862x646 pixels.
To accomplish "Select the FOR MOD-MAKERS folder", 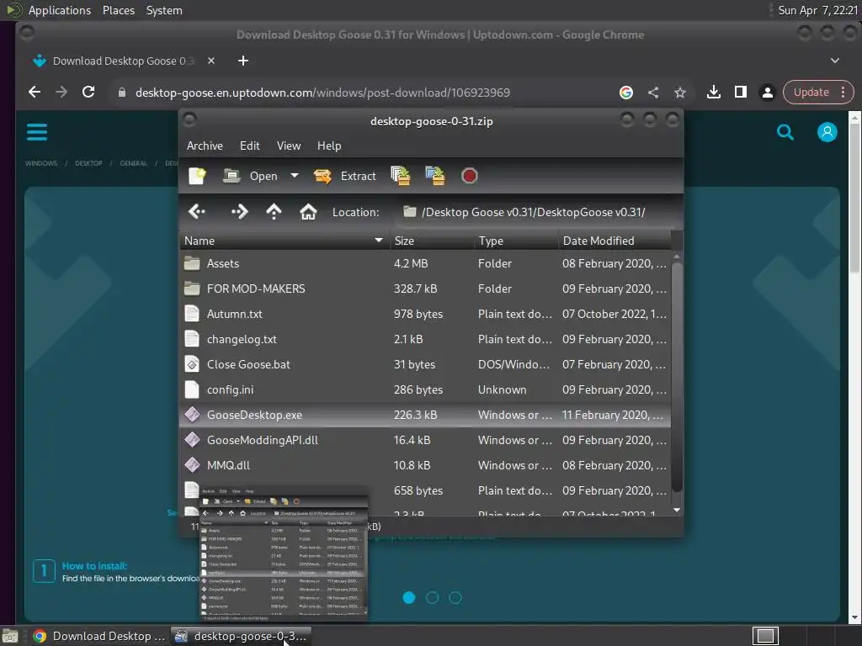I will coord(425,289).
